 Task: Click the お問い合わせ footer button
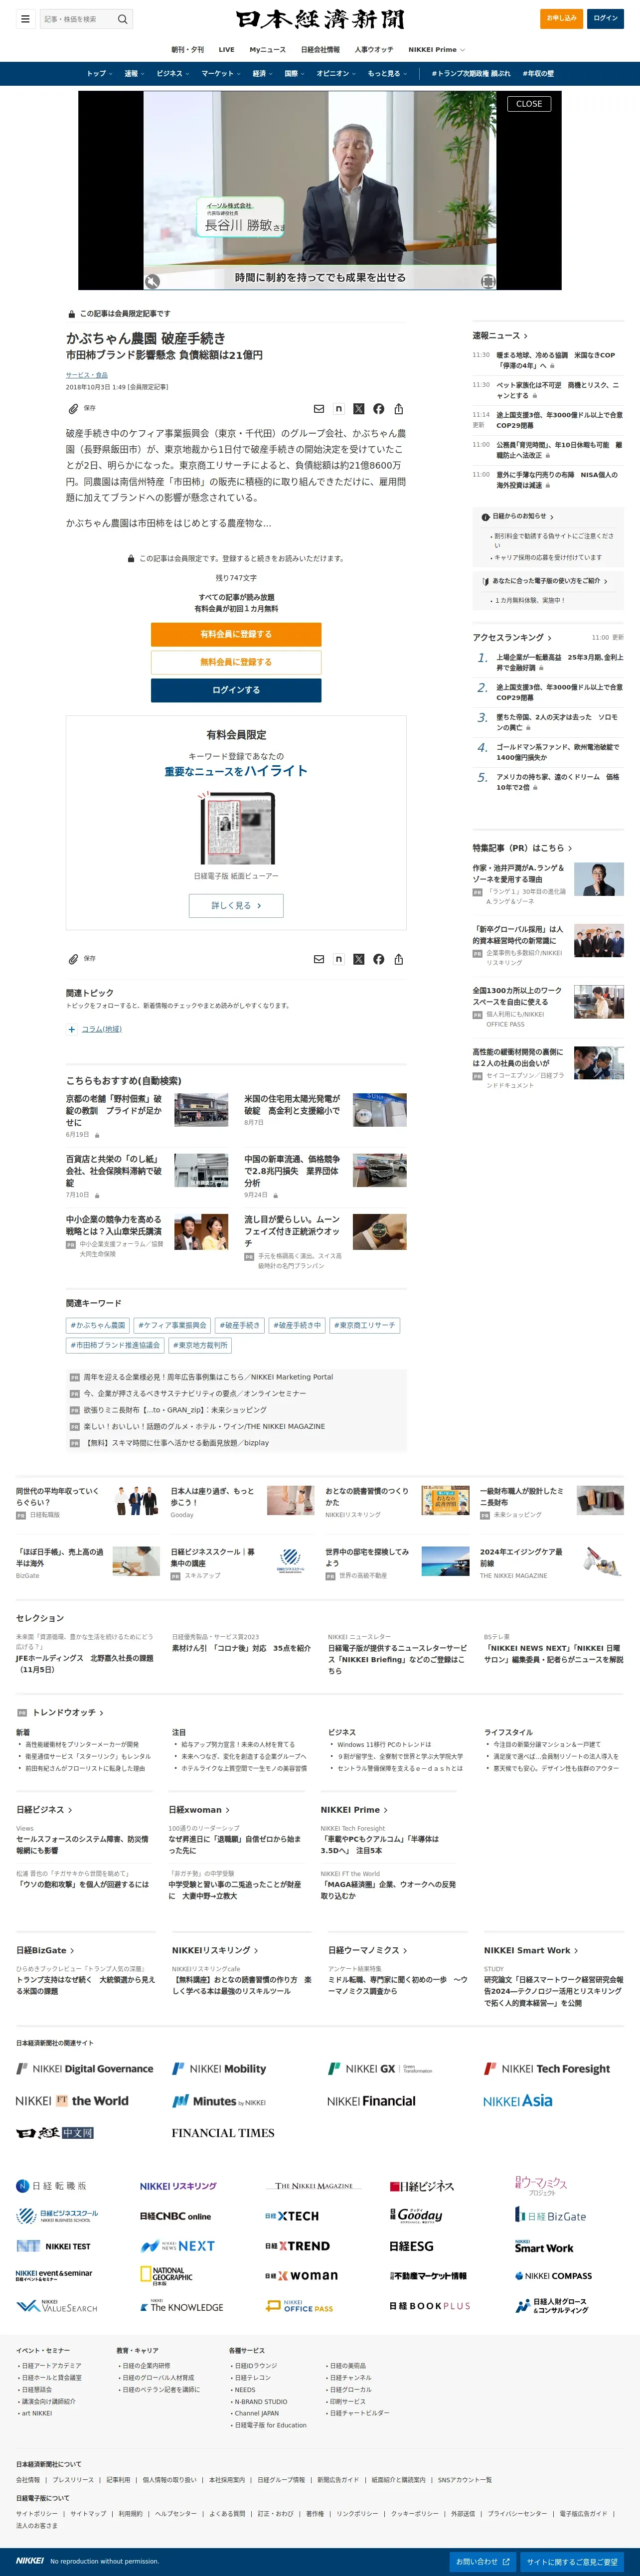coord(483,2561)
